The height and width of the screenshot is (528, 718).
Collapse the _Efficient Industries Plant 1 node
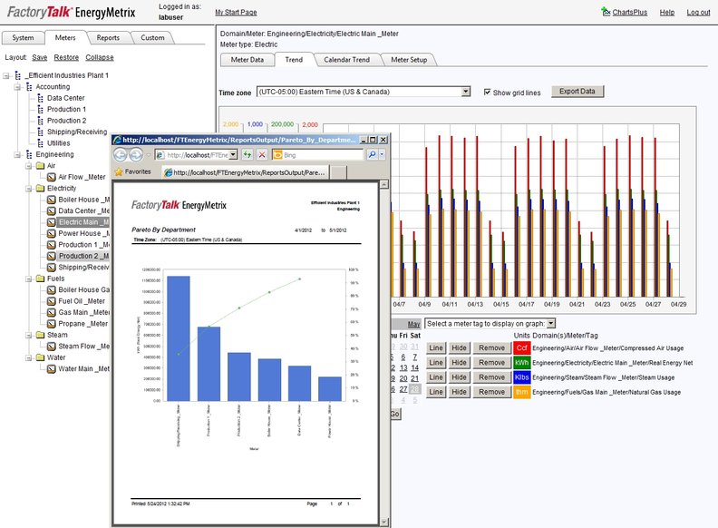6,75
